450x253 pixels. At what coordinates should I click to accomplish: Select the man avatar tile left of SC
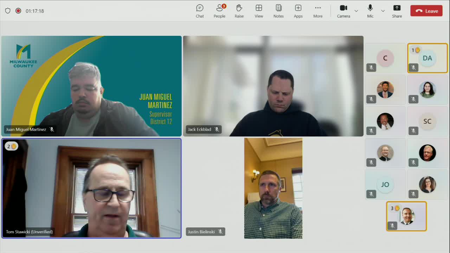[x=385, y=121]
